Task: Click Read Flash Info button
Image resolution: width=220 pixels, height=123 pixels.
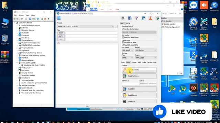Action: pyautogui.click(x=139, y=70)
